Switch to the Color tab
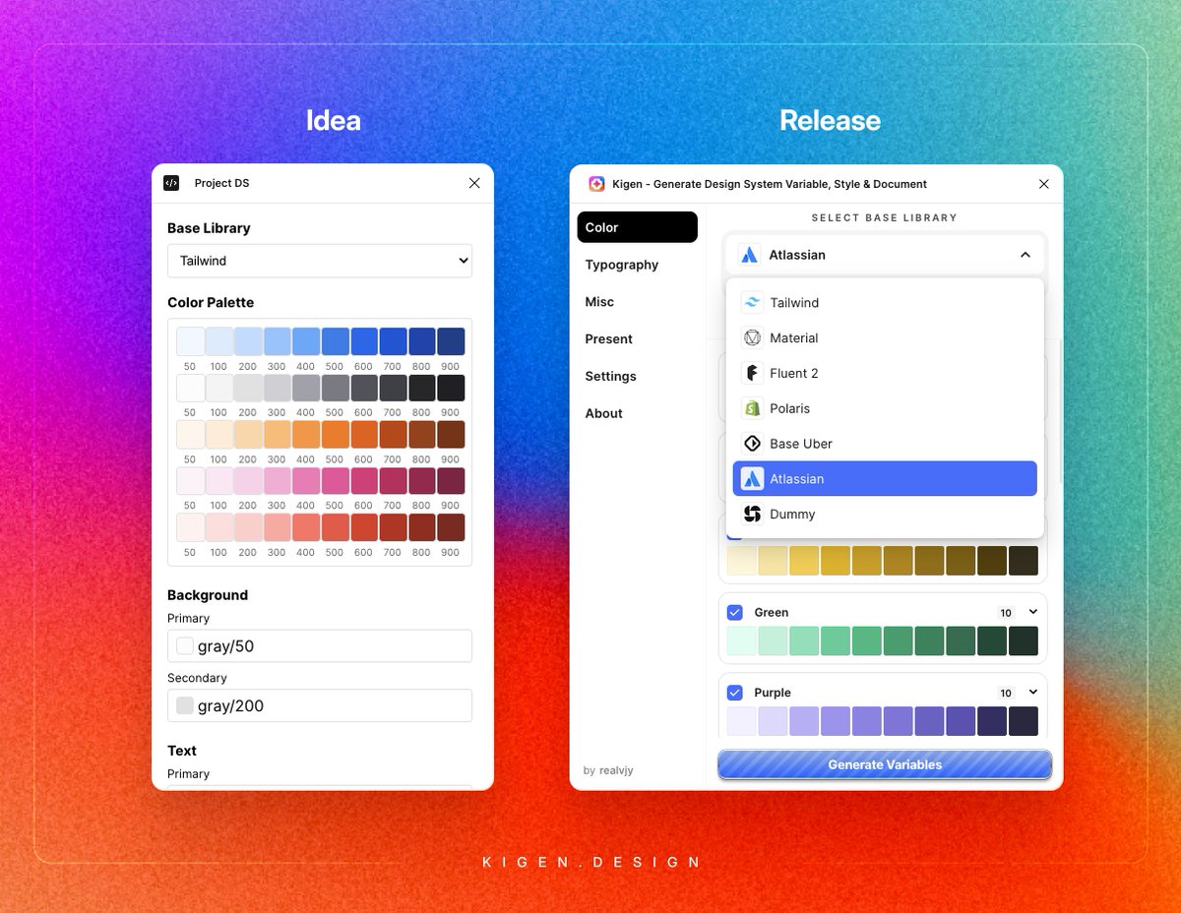 [638, 227]
